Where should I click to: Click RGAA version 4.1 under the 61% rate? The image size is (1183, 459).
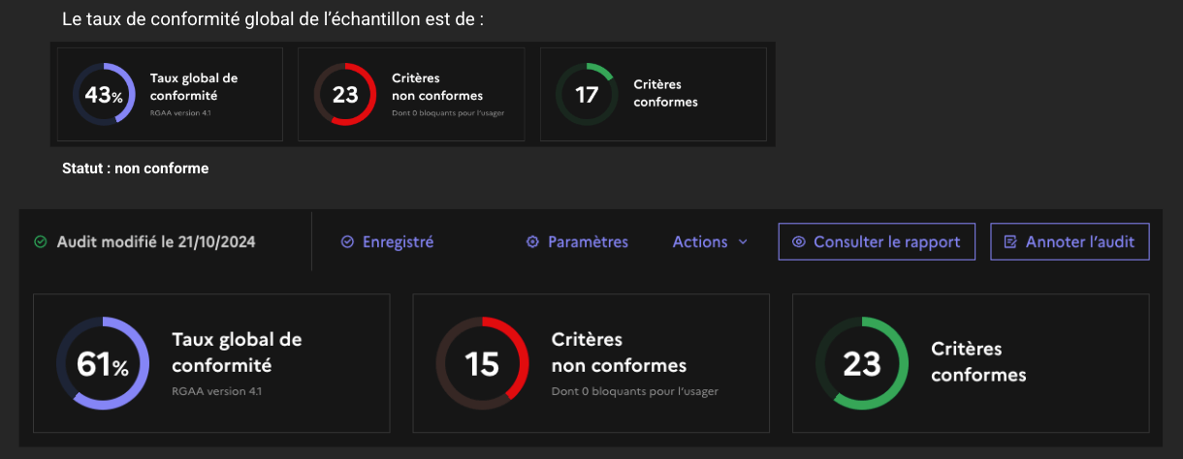216,392
